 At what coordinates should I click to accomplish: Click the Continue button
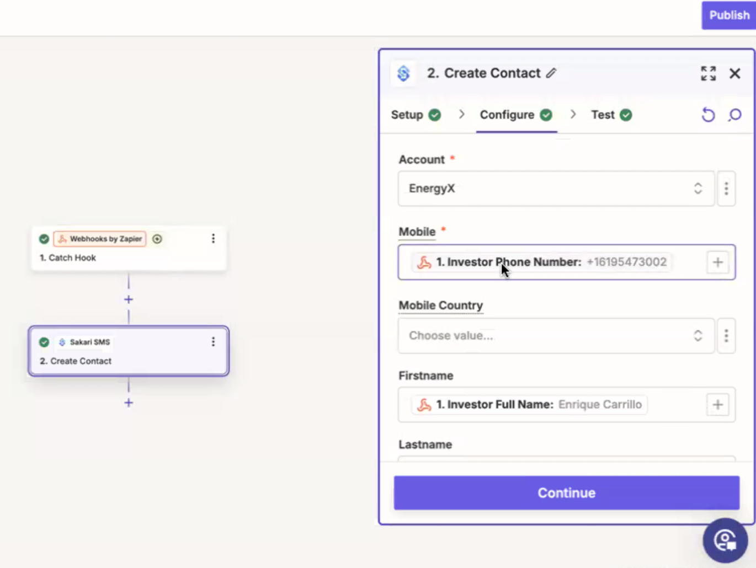(x=567, y=493)
